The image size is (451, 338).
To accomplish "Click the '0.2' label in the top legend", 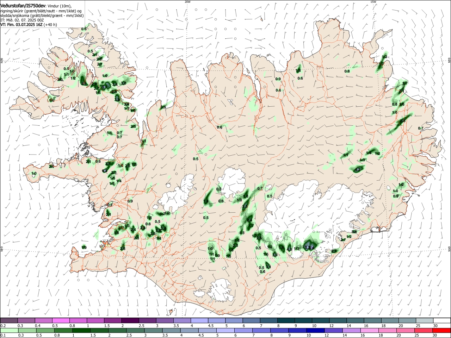I will tap(3, 326).
